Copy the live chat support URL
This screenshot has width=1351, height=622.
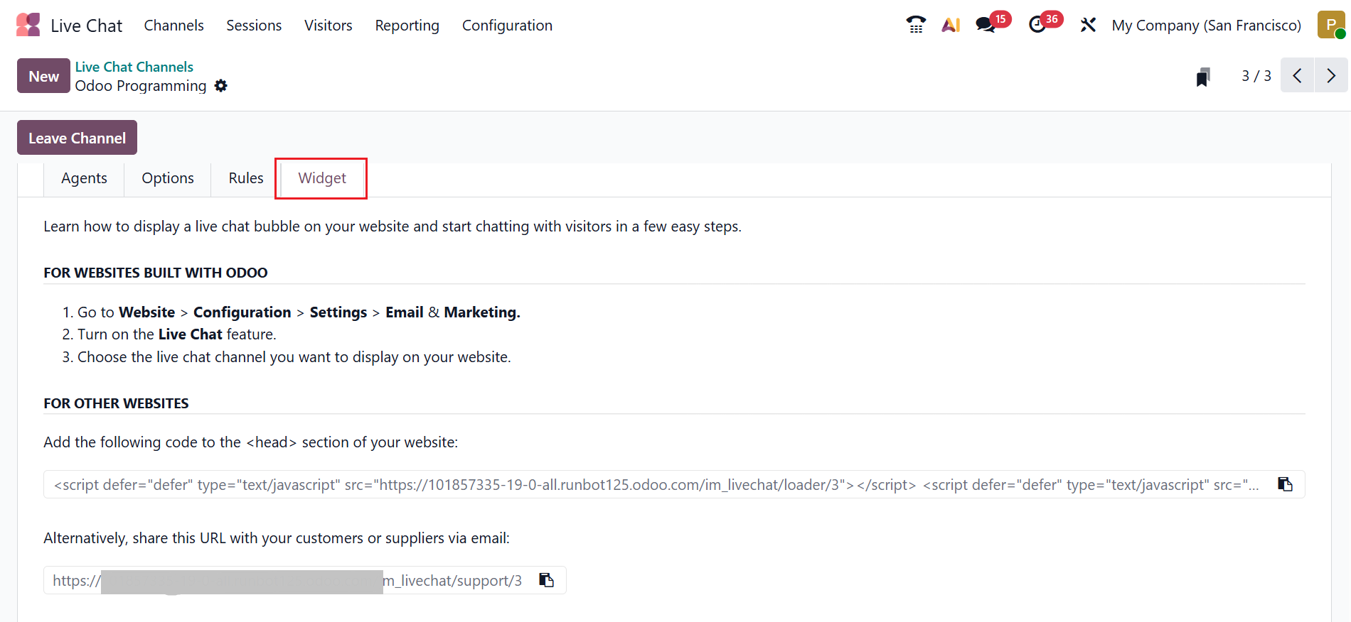(546, 580)
